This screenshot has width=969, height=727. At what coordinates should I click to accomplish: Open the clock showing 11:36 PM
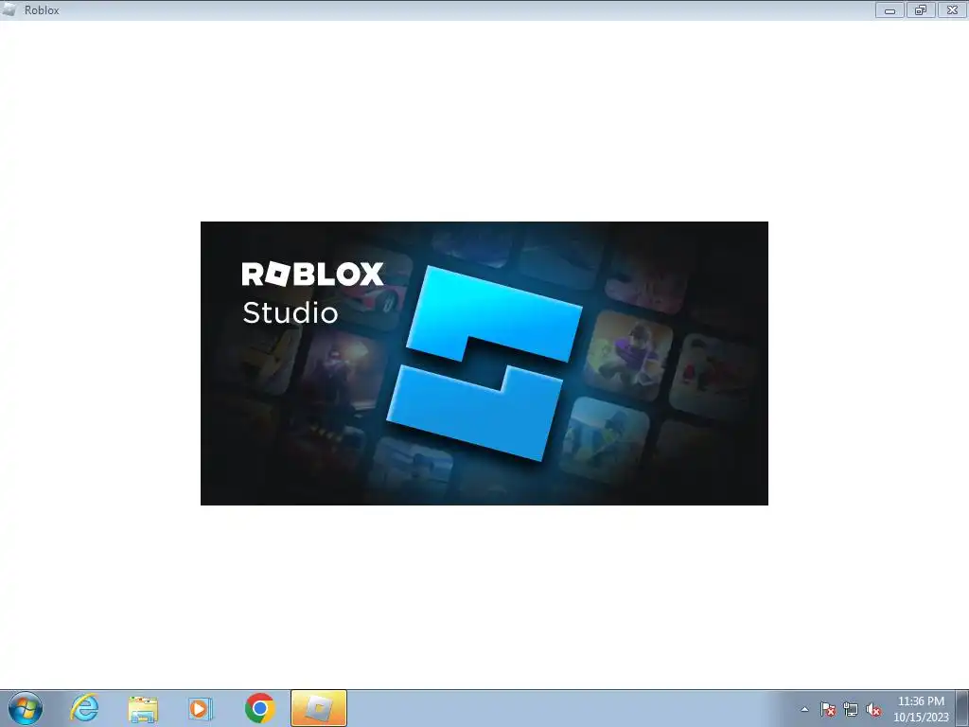tap(921, 709)
